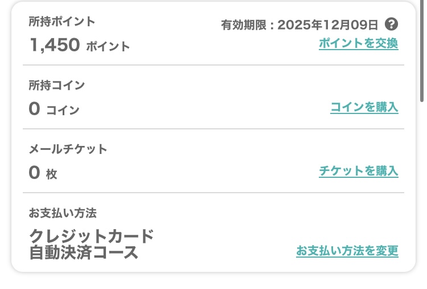
Task: Click the メールチケット heading label
Action: (x=68, y=149)
